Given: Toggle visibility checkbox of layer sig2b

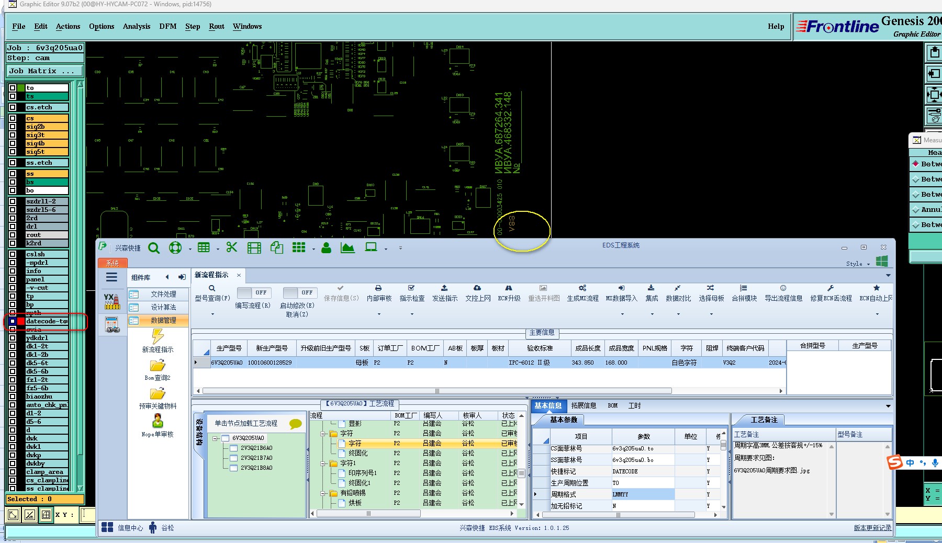Looking at the screenshot, I should 13,127.
